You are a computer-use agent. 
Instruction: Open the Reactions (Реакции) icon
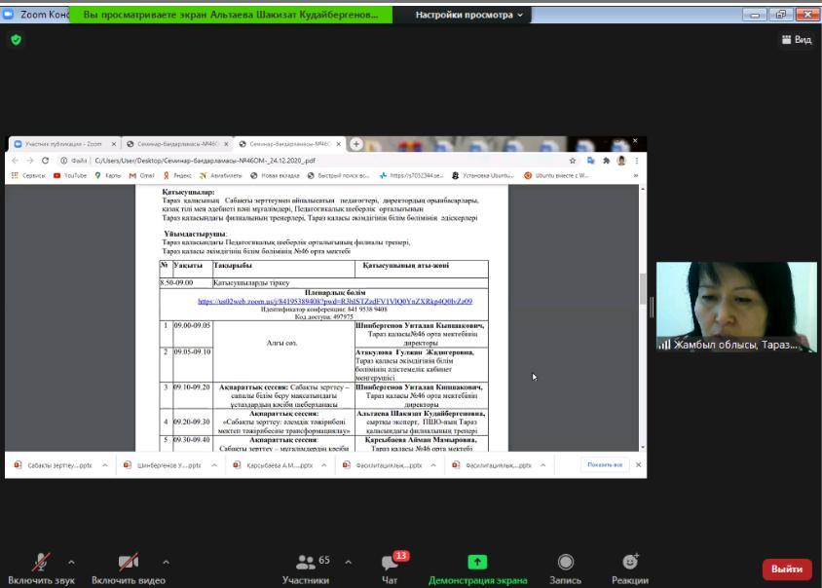[x=630, y=562]
